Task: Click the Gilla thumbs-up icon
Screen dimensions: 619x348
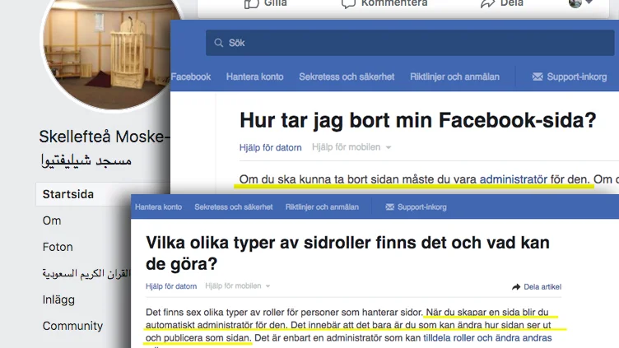Action: pos(252,3)
